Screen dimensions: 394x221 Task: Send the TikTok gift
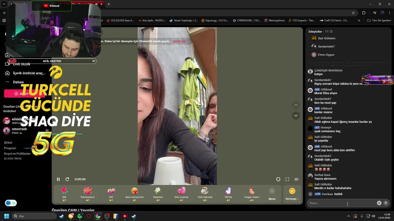[228, 194]
